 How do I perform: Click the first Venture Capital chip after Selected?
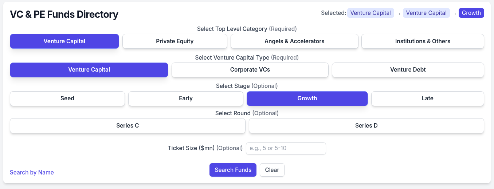[370, 13]
